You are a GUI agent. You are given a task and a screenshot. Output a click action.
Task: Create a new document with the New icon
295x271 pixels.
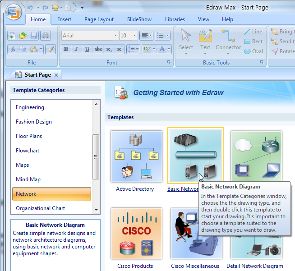[x=13, y=36]
